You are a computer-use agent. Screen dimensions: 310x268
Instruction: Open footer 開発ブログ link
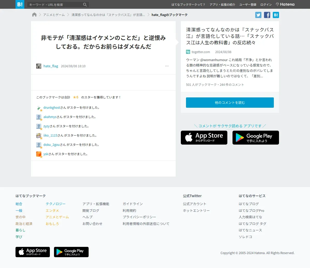(91, 211)
